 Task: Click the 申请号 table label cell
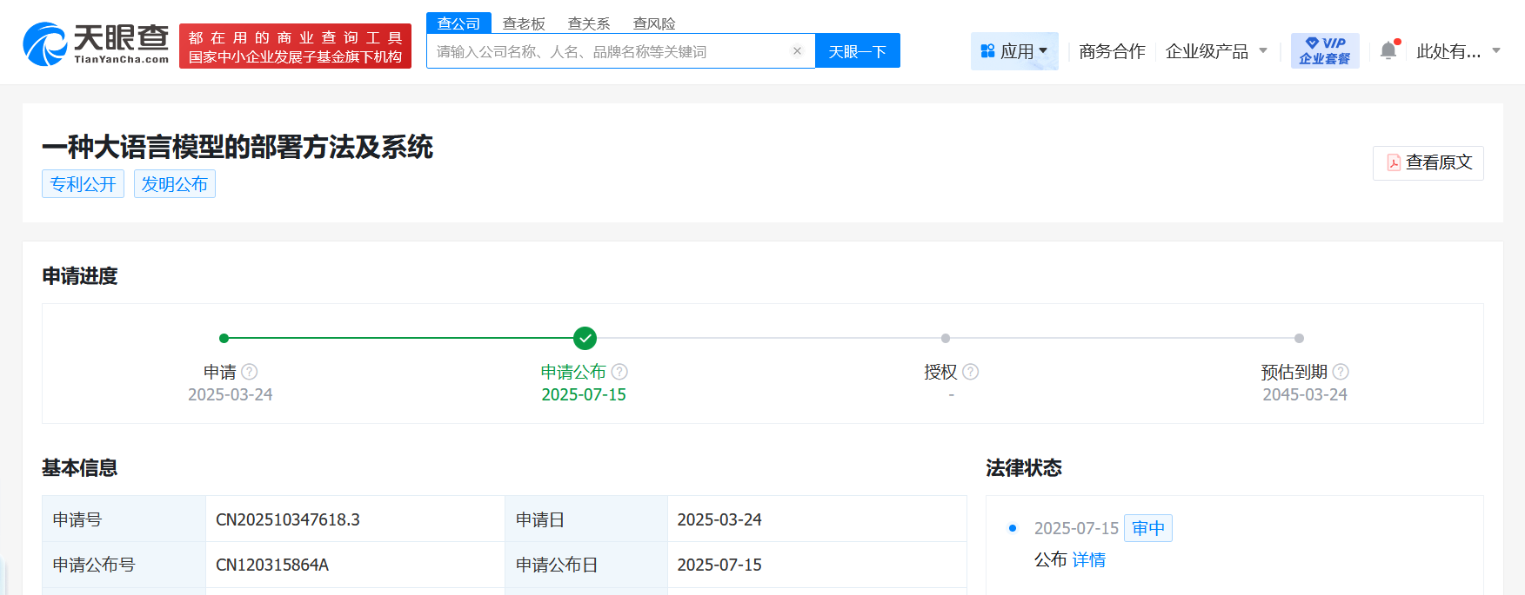124,519
